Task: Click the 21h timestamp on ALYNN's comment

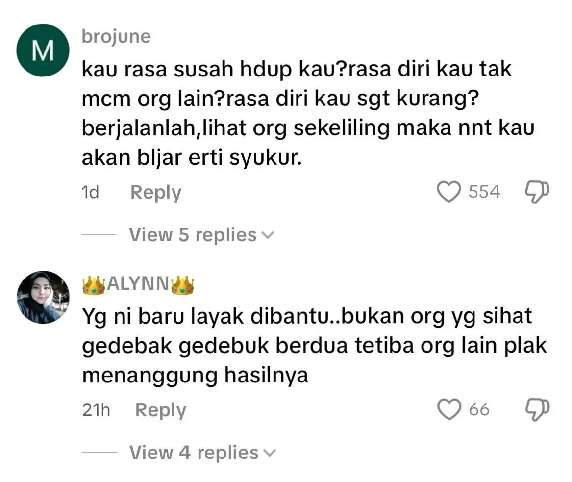Action: pyautogui.click(x=96, y=410)
